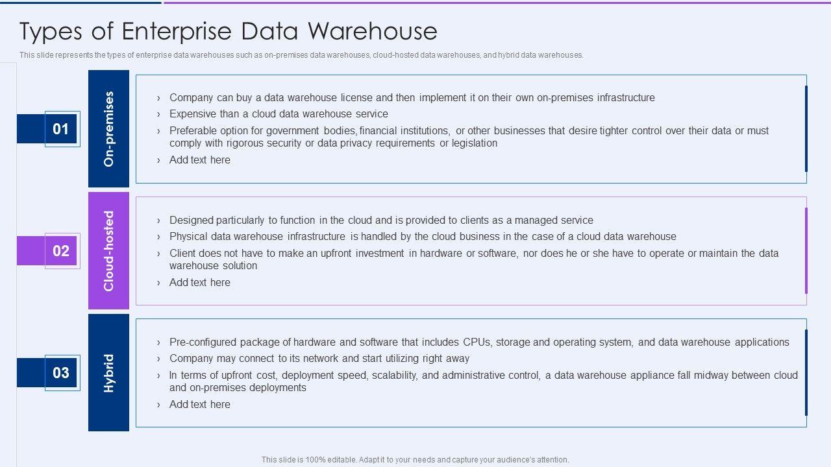Screen dimensions: 831x467
Task: Select 'Expensive than a cloud data warehouse service' line
Action: pyautogui.click(x=279, y=114)
